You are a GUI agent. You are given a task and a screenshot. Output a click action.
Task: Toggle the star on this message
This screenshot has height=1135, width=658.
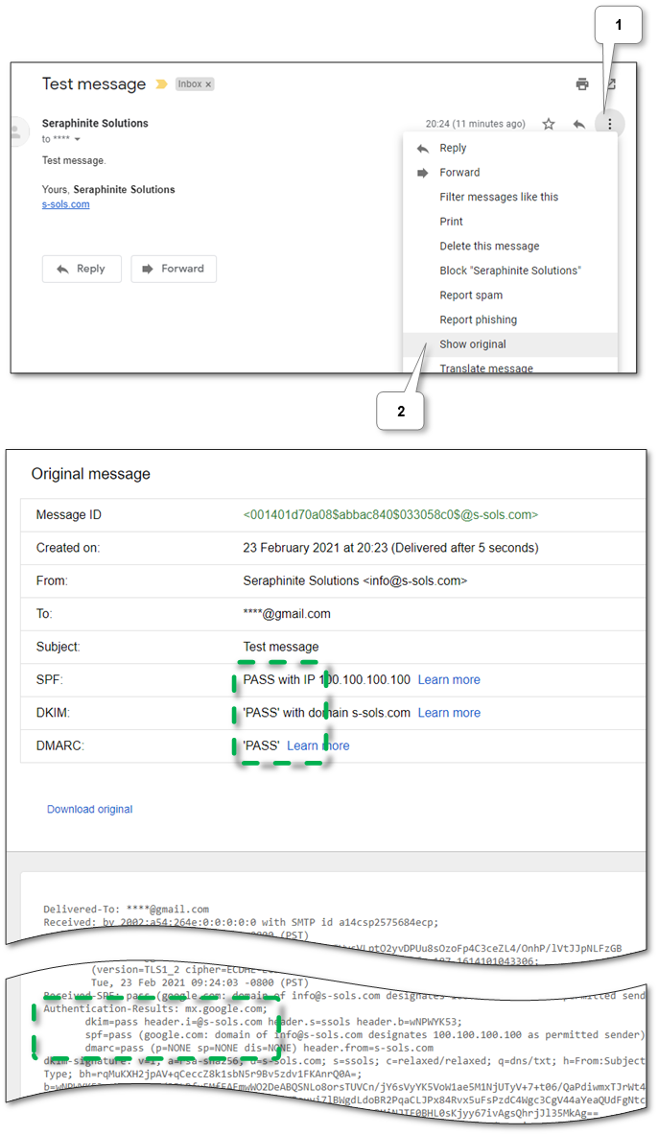tap(547, 123)
